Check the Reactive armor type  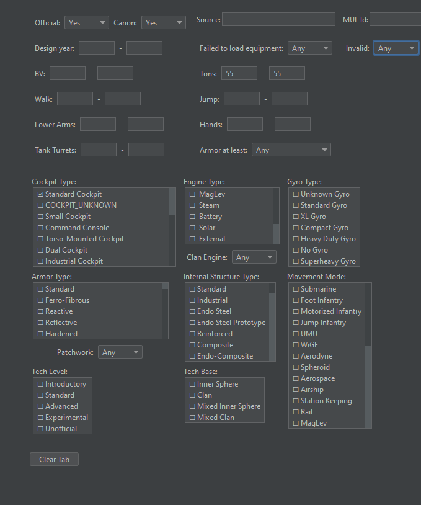coord(40,311)
